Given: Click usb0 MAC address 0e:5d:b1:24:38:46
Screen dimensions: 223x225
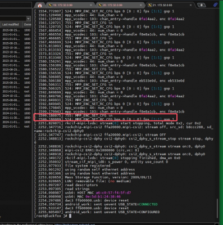Looking at the screenshot, I should coord(103,196).
